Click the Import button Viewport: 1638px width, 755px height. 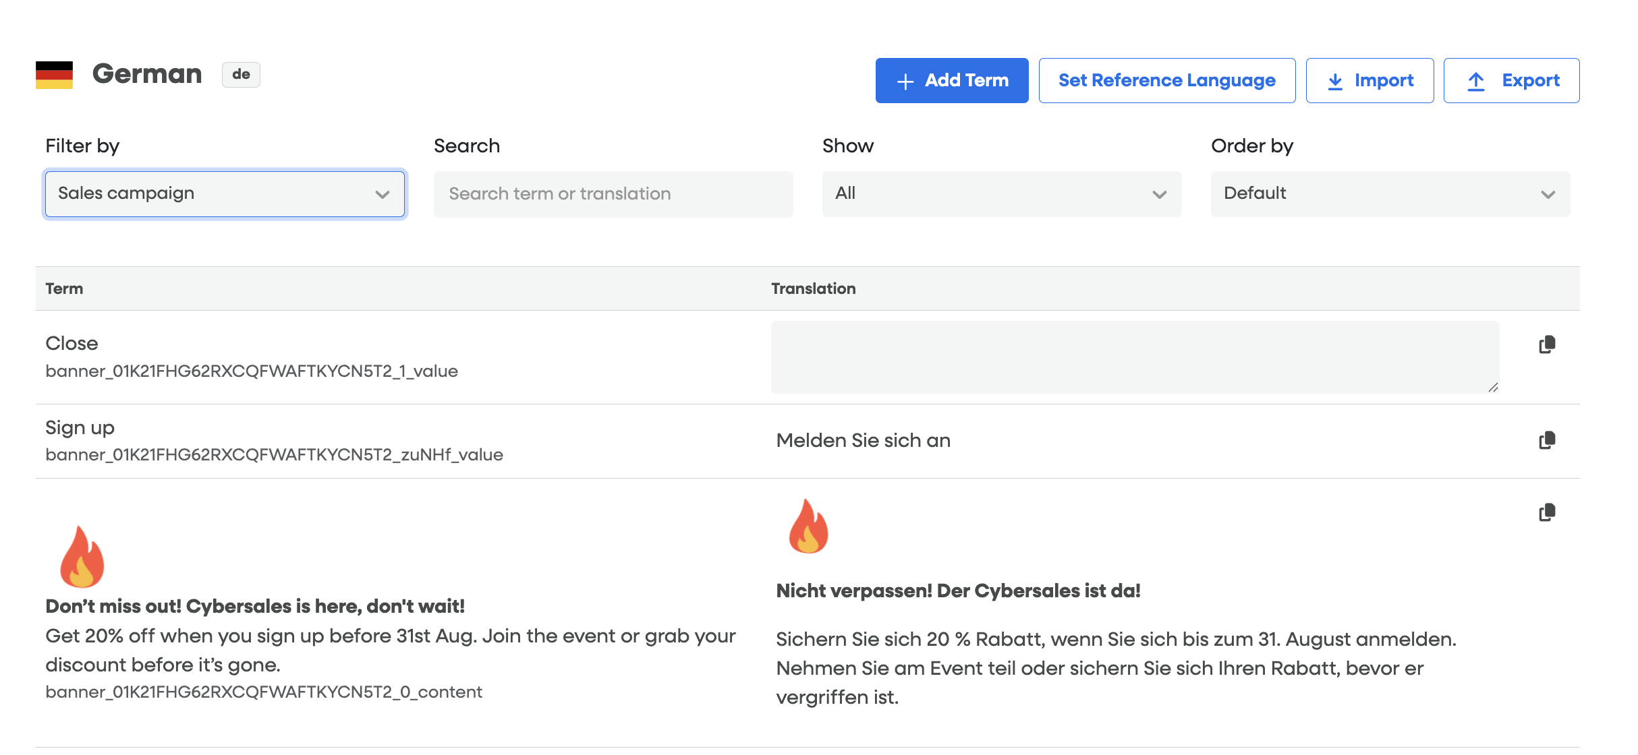[x=1369, y=81]
